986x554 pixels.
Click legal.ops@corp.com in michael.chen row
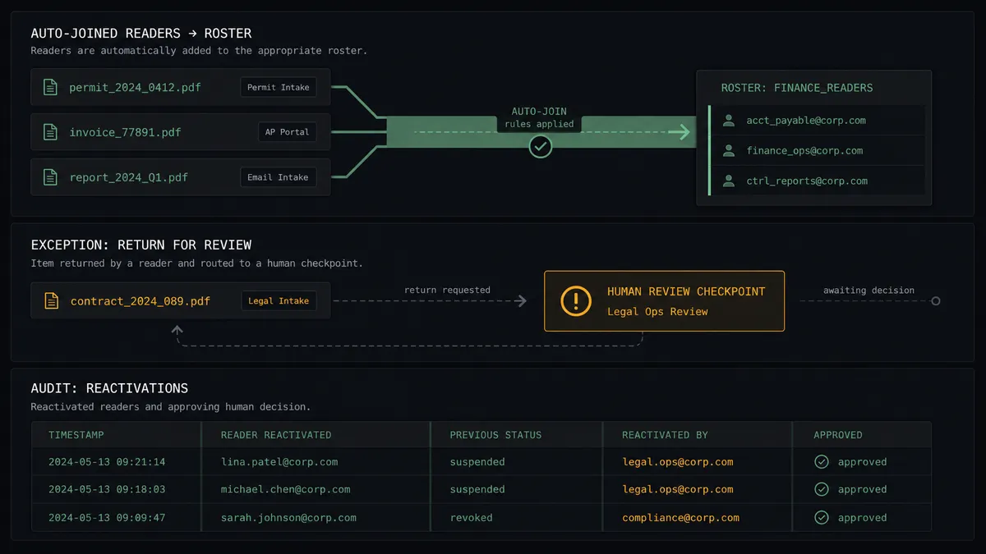click(678, 489)
